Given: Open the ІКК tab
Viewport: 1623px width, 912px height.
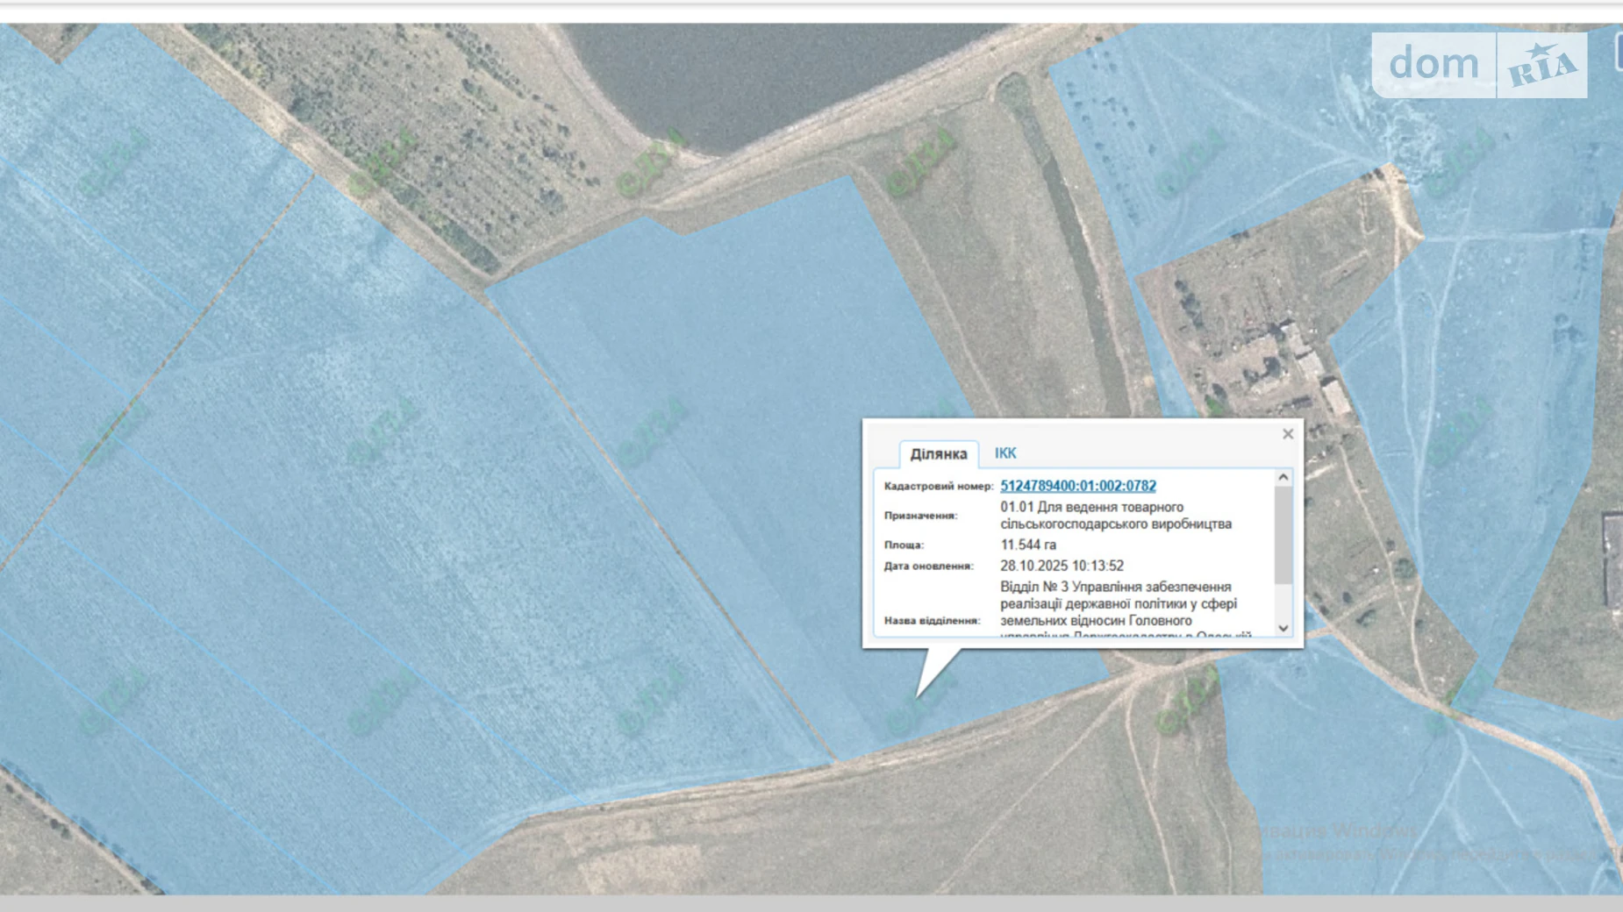Looking at the screenshot, I should [x=1005, y=452].
